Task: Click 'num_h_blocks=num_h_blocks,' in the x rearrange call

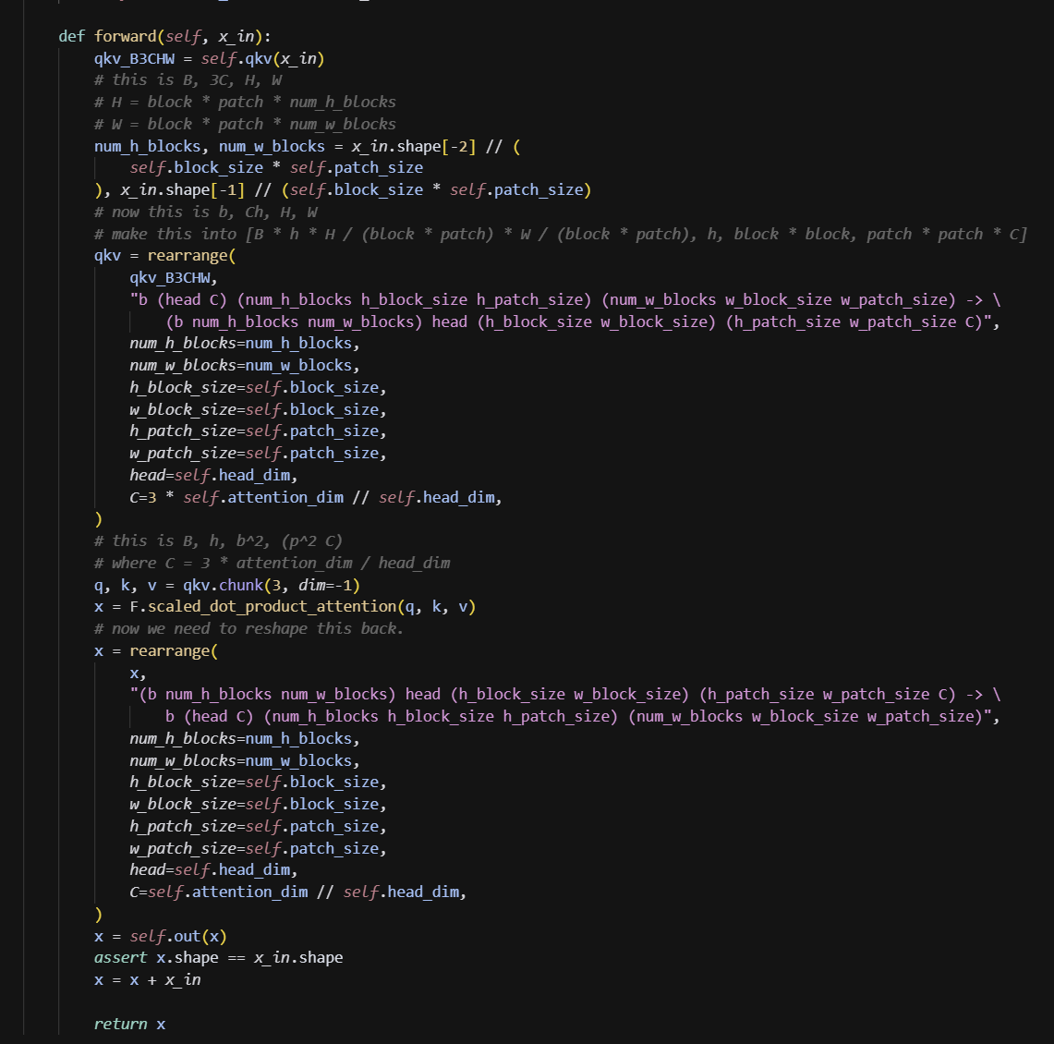Action: coord(245,739)
